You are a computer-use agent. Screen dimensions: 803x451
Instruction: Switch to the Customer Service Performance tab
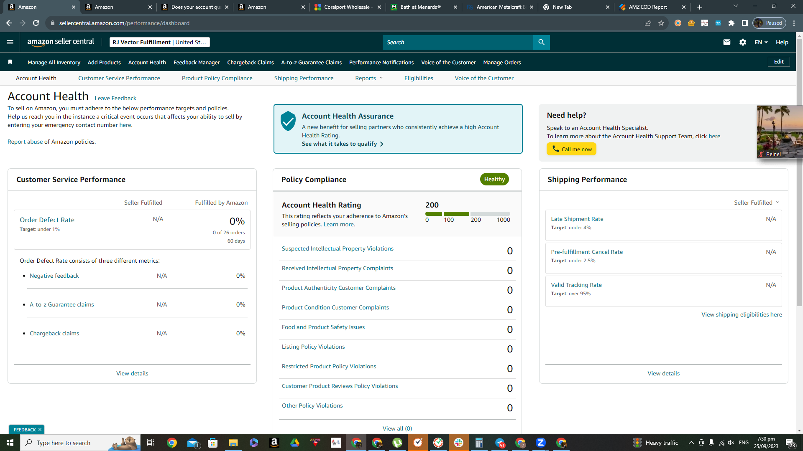click(119, 78)
